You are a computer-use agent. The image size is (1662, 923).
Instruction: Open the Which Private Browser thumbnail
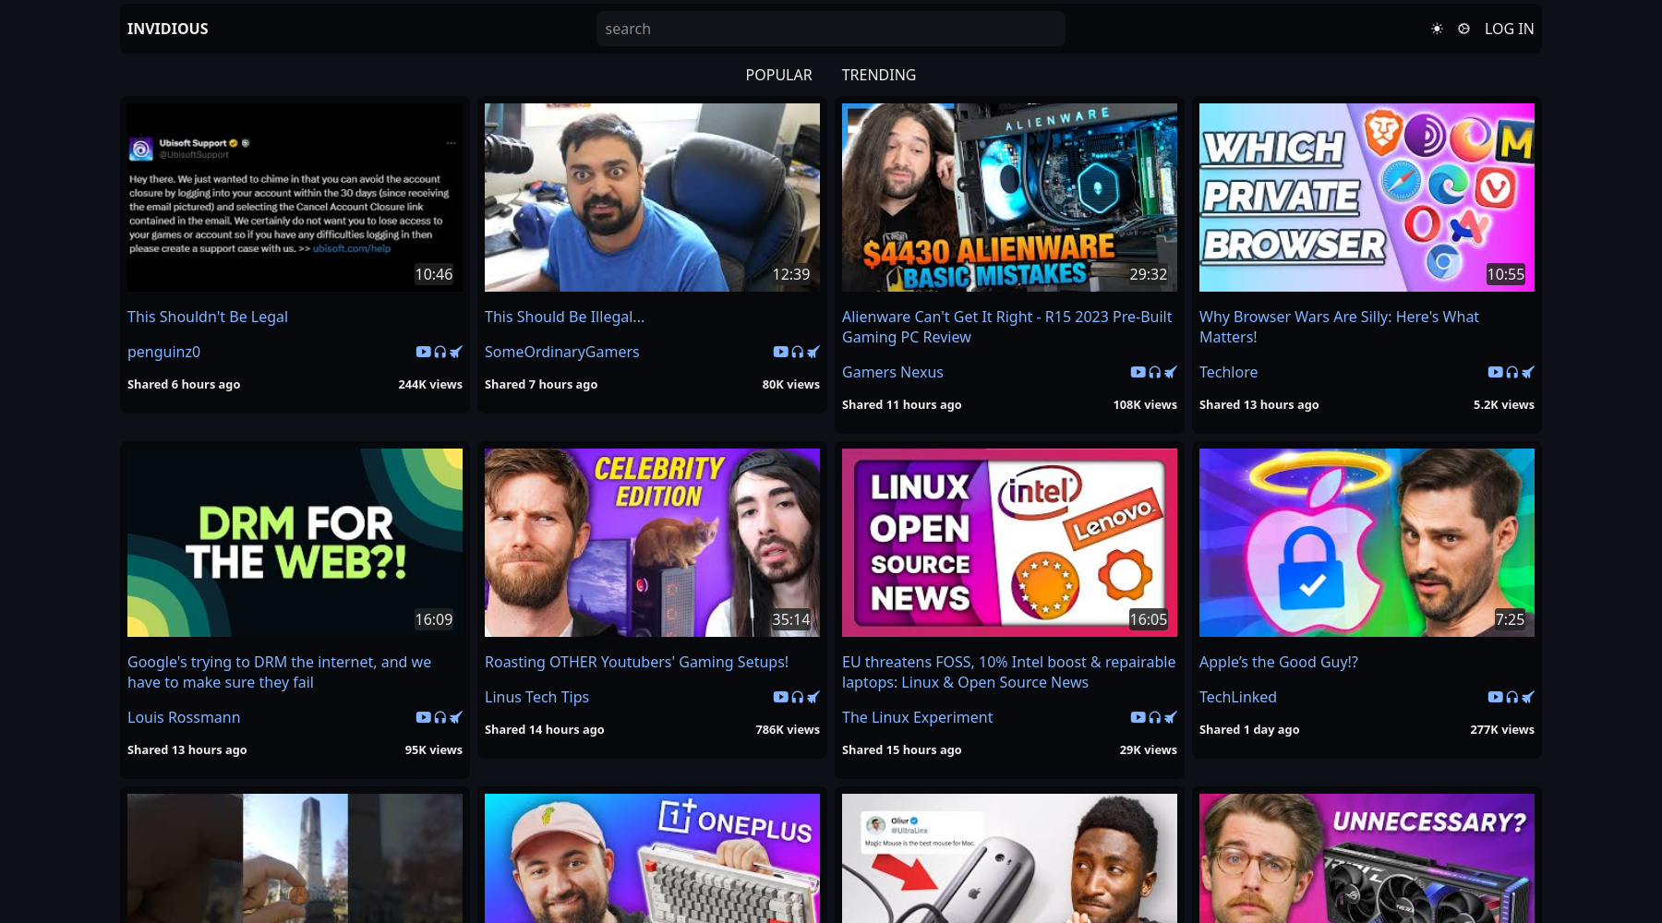[1367, 197]
